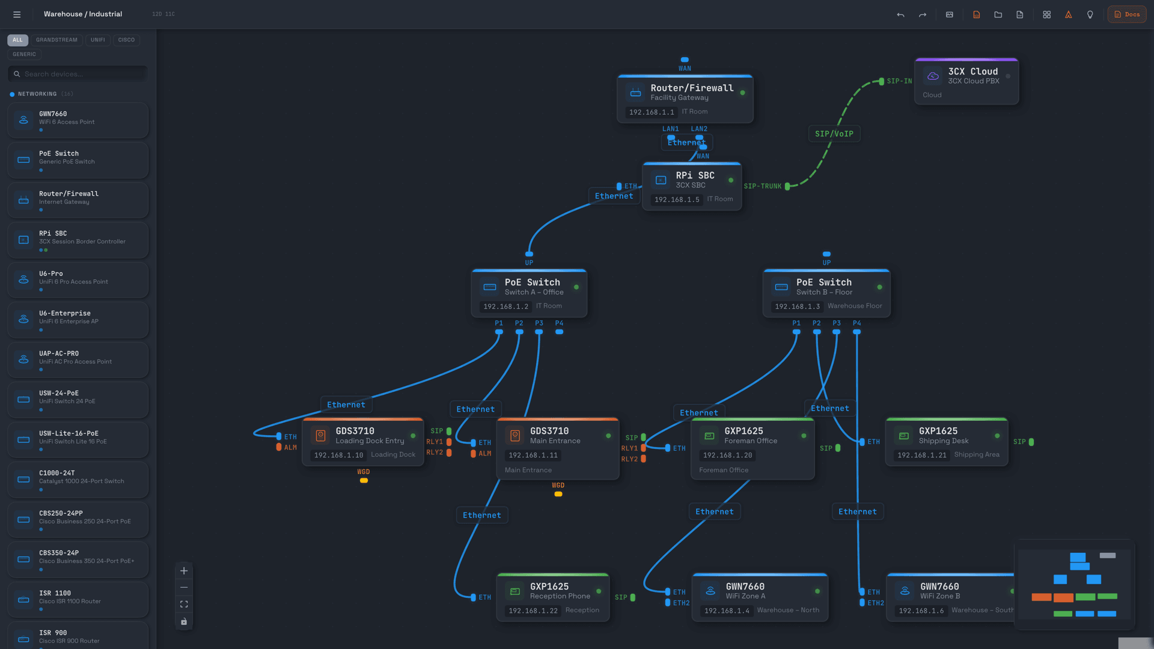1154x649 pixels.
Task: Enable the UNIFI device filter
Action: point(98,40)
